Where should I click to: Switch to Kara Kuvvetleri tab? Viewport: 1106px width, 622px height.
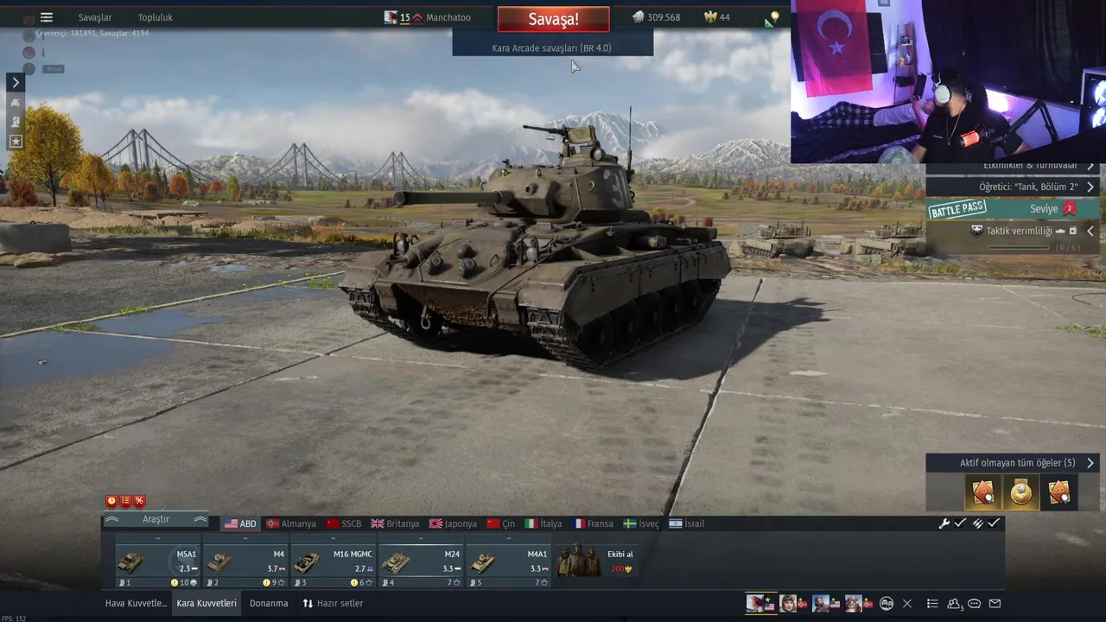point(207,603)
